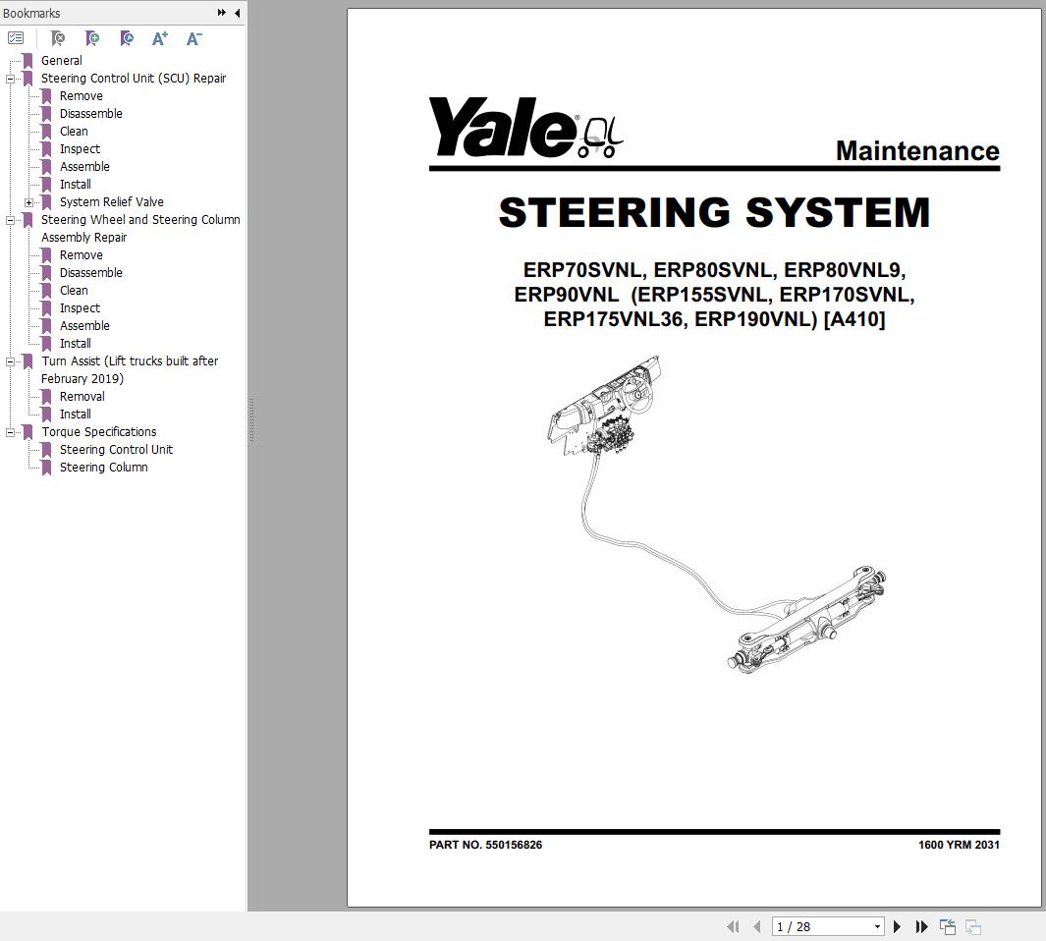Decrease bookmark text size with the A- icon
Viewport: 1046px width, 941px height.
point(193,37)
